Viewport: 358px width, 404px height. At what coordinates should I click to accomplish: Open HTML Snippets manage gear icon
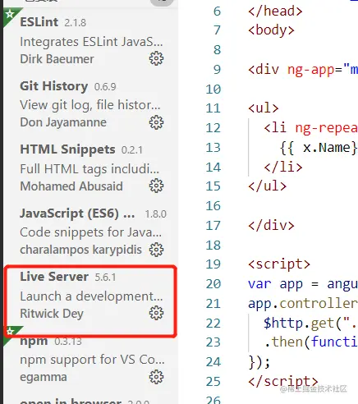pyautogui.click(x=156, y=186)
